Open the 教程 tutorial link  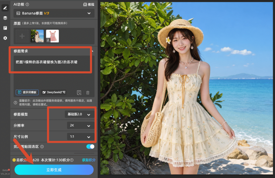[x=89, y=5]
